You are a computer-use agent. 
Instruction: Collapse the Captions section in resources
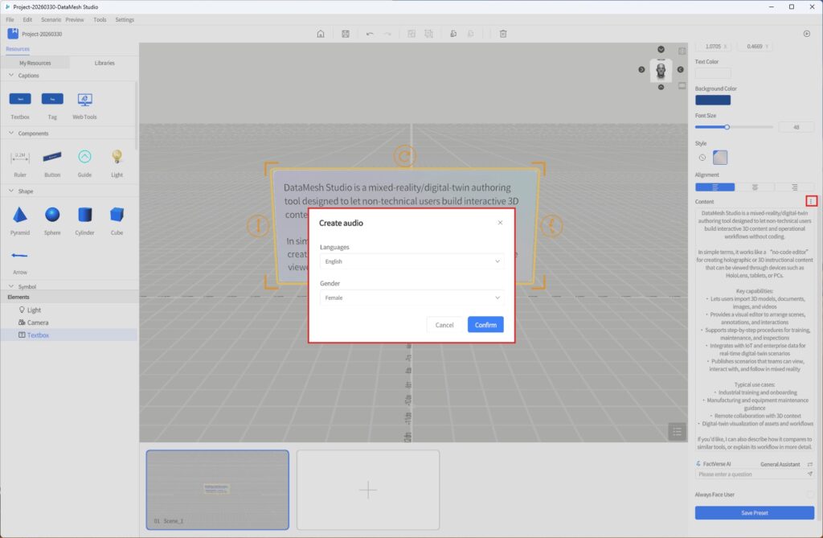(x=11, y=76)
